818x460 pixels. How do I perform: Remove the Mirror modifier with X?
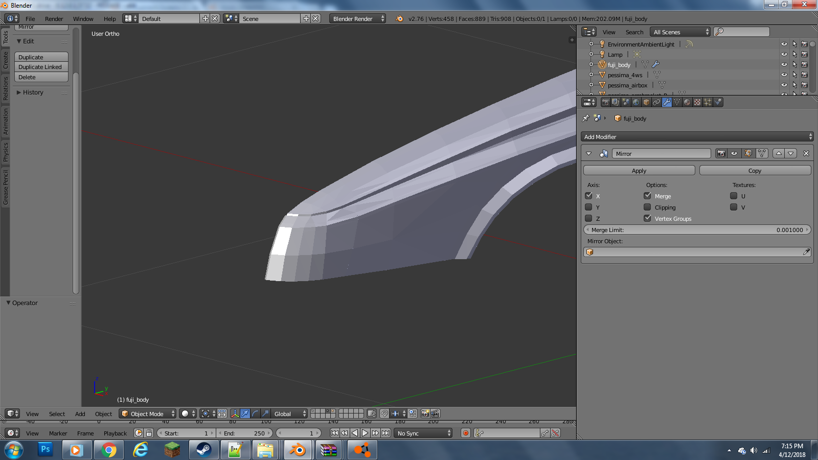pyautogui.click(x=806, y=153)
